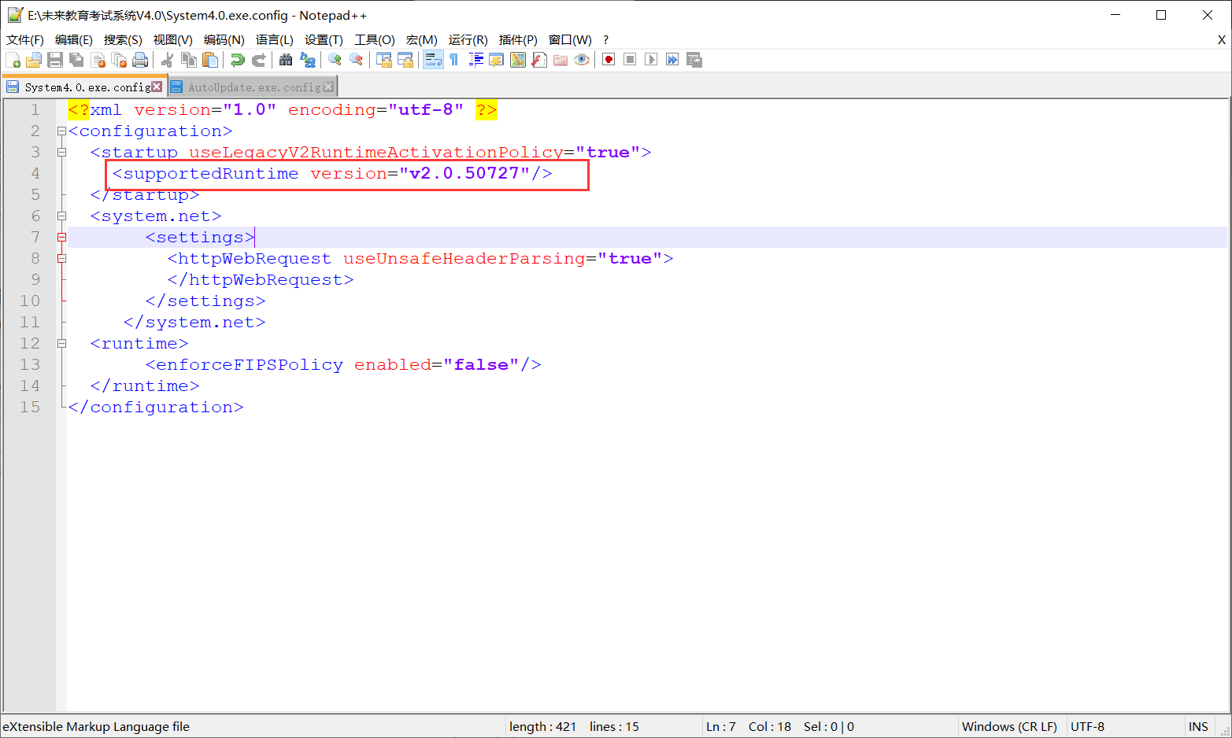Collapse the runtime block on line 12
Image resolution: width=1232 pixels, height=738 pixels.
tap(61, 343)
